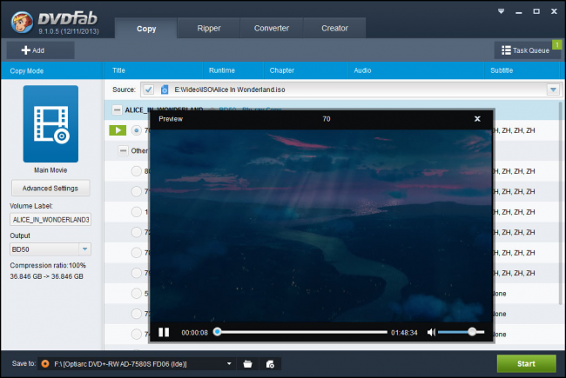Click the Main Movie copy mode icon
The width and height of the screenshot is (566, 378).
[51, 123]
